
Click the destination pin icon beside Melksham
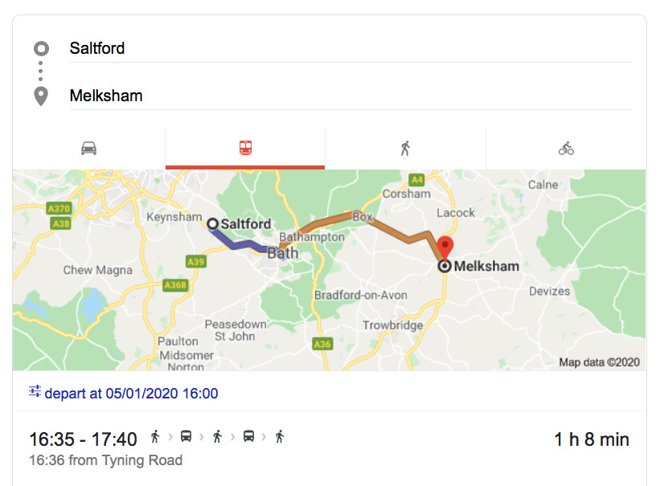pyautogui.click(x=41, y=96)
